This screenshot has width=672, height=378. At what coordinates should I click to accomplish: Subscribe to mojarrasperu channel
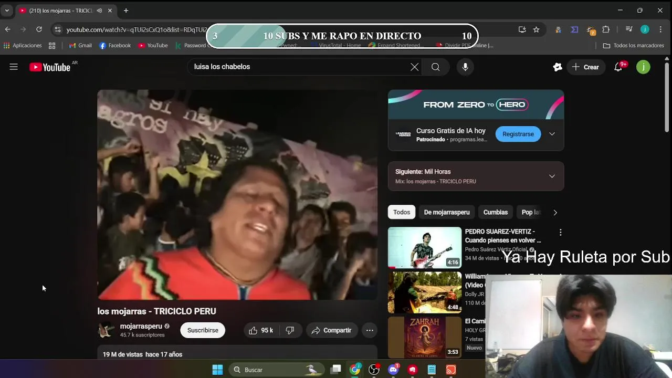pyautogui.click(x=203, y=330)
